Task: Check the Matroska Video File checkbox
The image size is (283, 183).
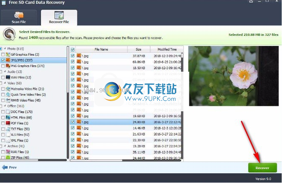Action: point(3,89)
